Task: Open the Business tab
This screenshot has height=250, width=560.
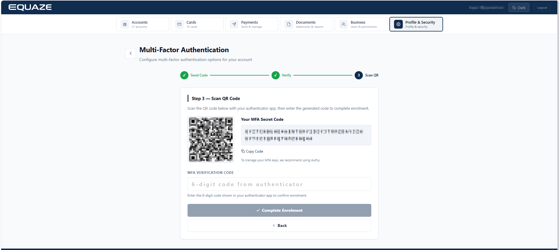Action: (361, 24)
